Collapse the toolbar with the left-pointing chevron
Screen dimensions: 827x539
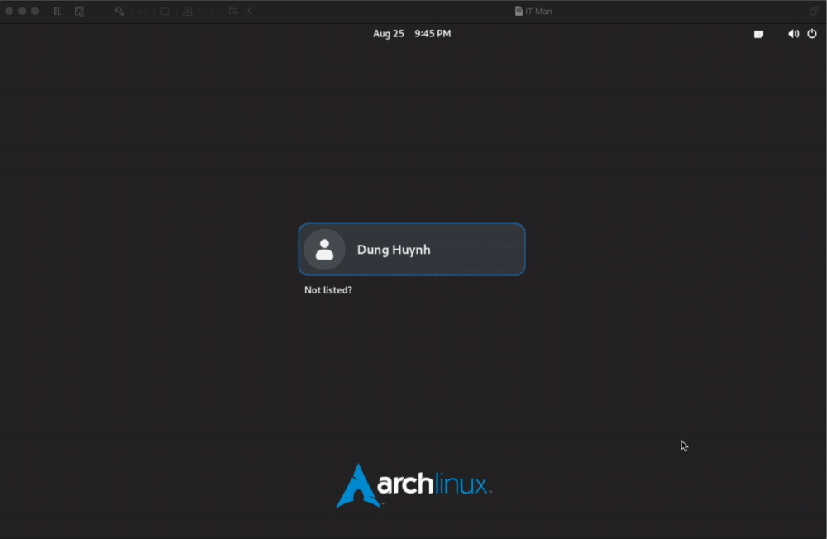pos(249,11)
